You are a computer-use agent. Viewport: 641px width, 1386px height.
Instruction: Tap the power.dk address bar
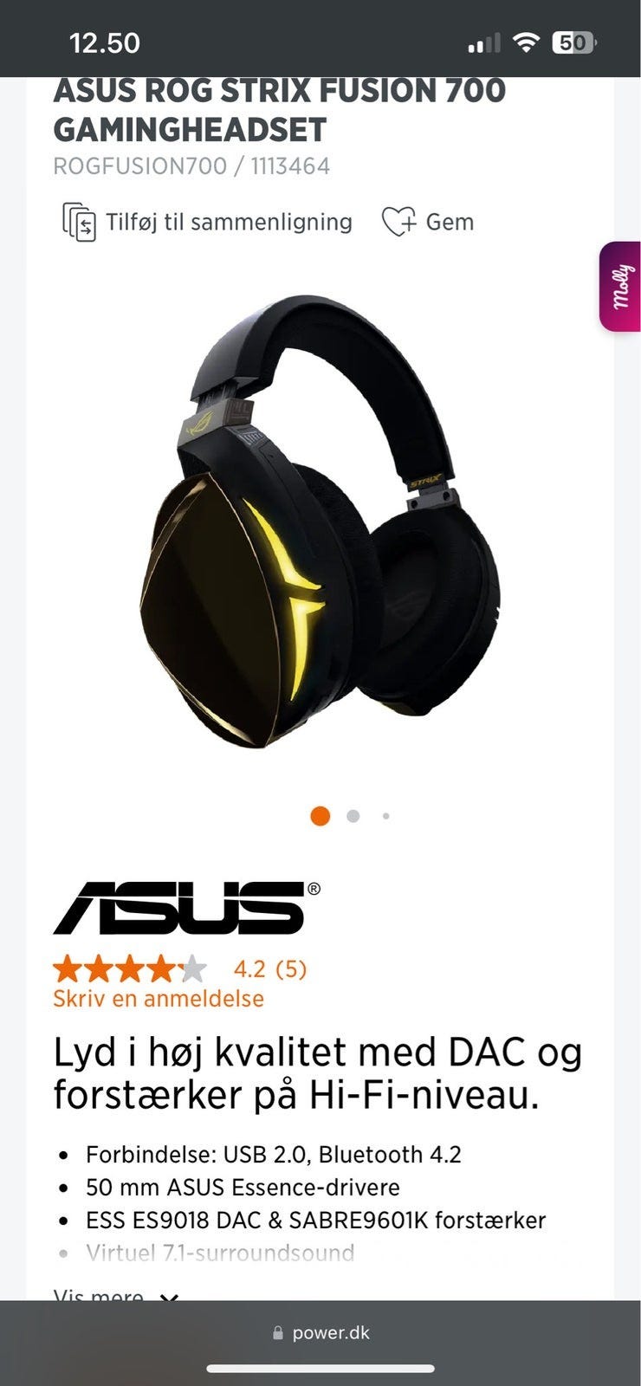click(x=320, y=1333)
